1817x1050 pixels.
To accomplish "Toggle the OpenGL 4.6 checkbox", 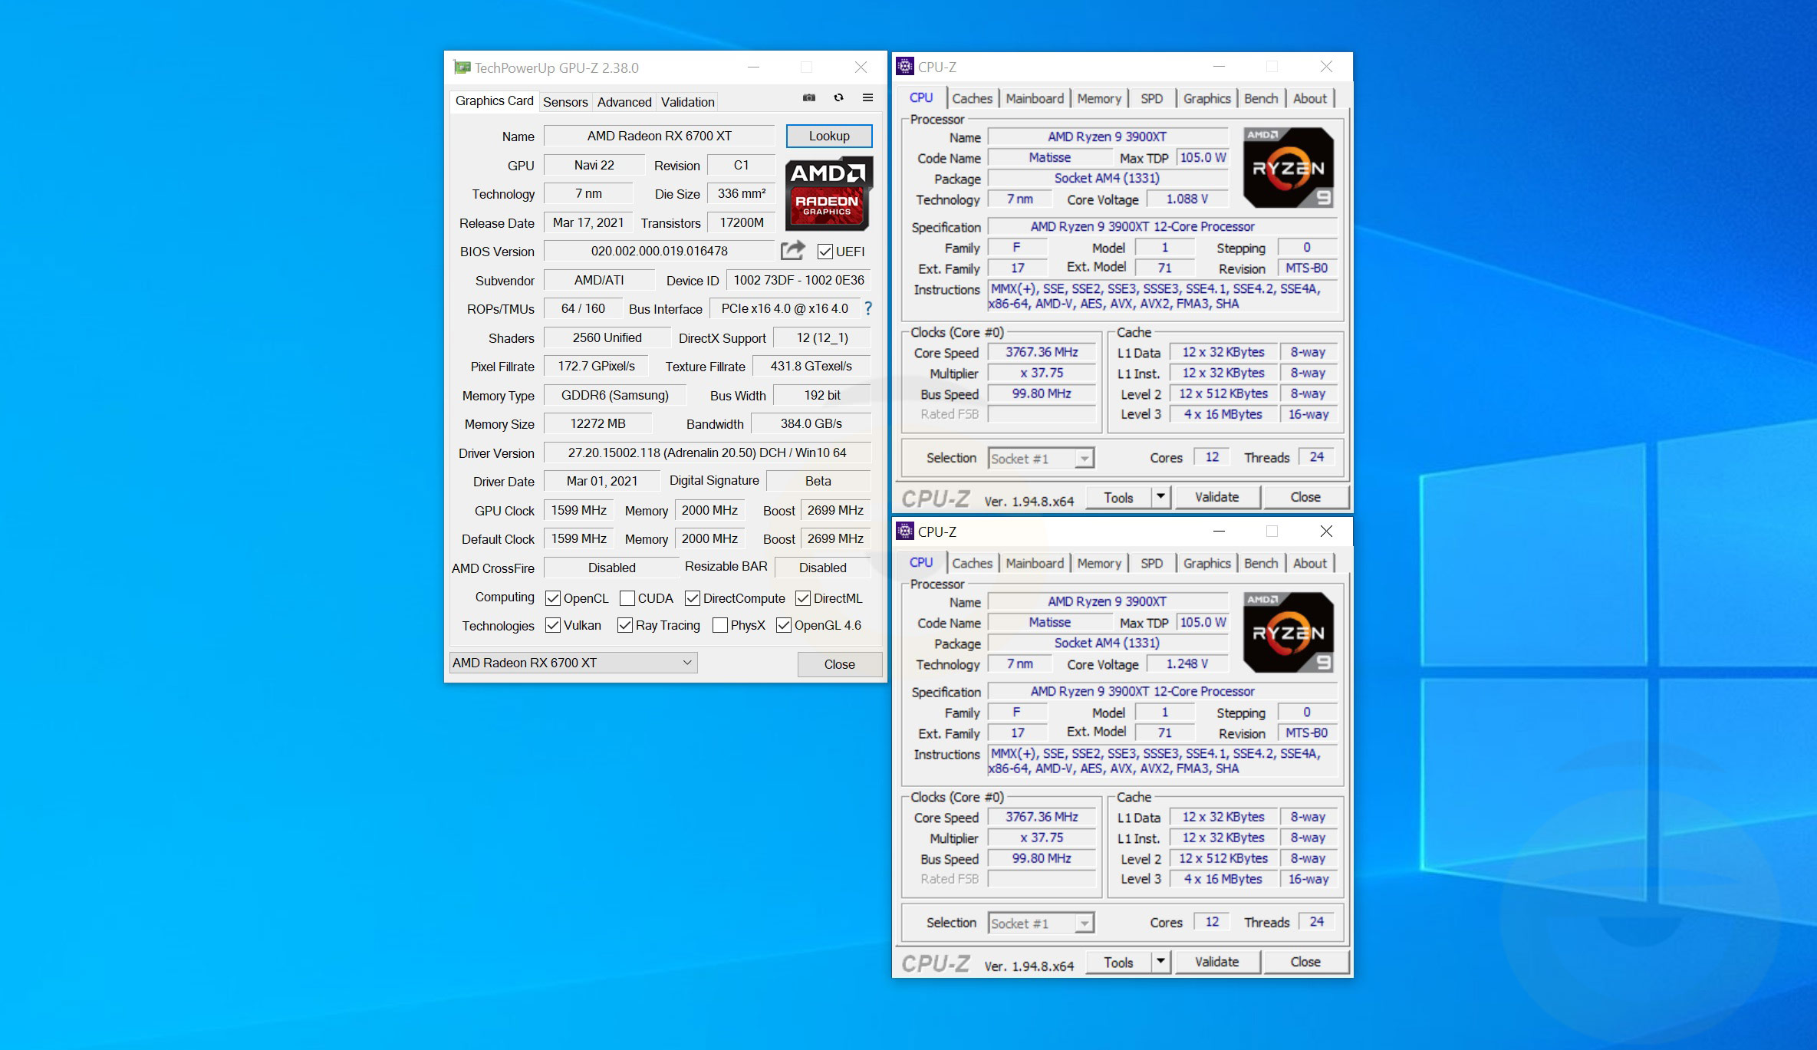I will pos(784,625).
